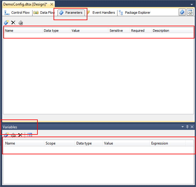Open the document tab list dropdown arrow
Screen dimensions: 196x187
191,5
